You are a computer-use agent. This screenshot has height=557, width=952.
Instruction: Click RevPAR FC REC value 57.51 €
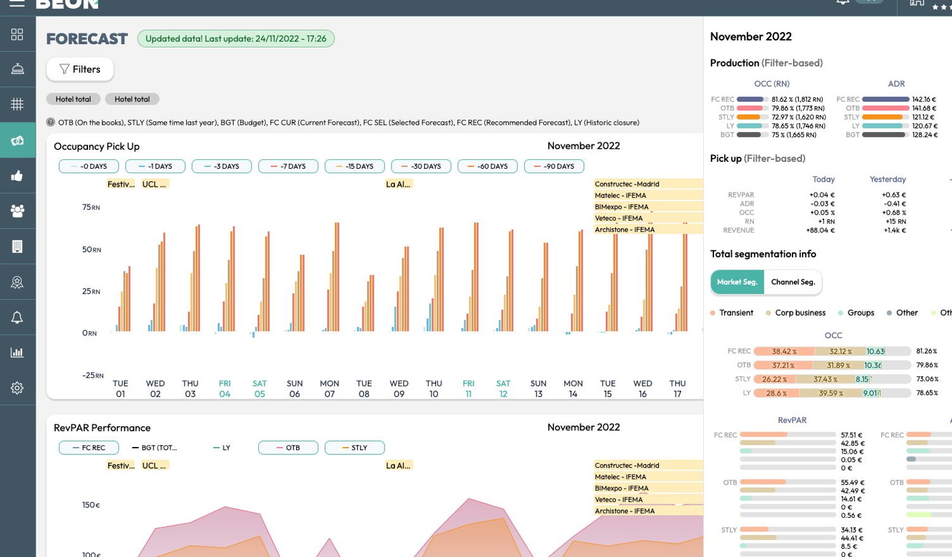click(851, 436)
